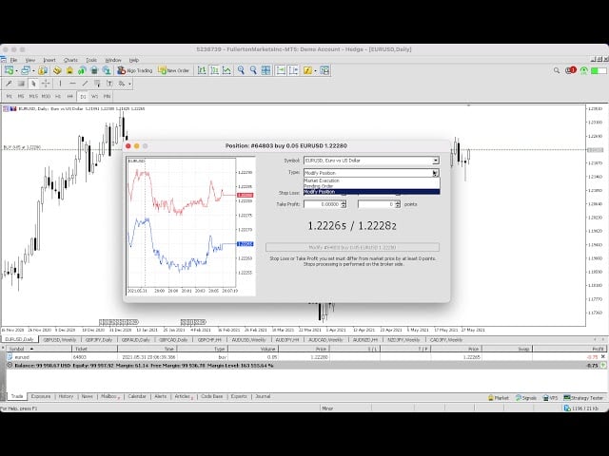609x456 pixels.
Task: Click the search magnifier icon top right
Action: coord(557,70)
